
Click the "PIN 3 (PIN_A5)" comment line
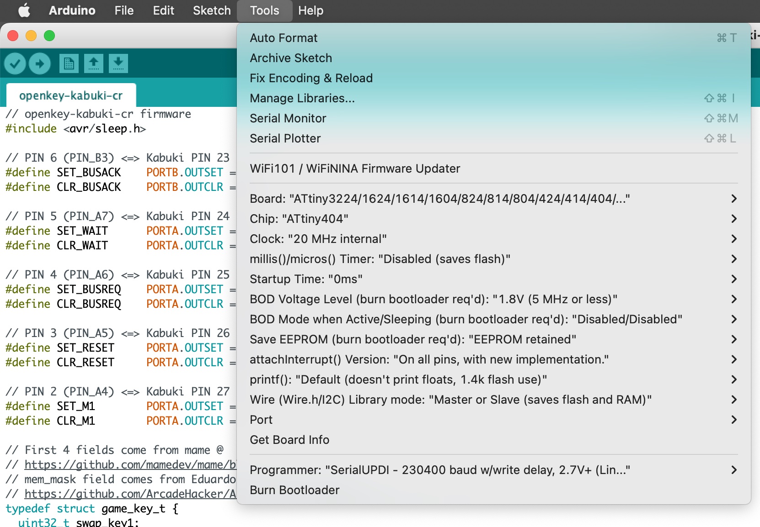tap(118, 333)
